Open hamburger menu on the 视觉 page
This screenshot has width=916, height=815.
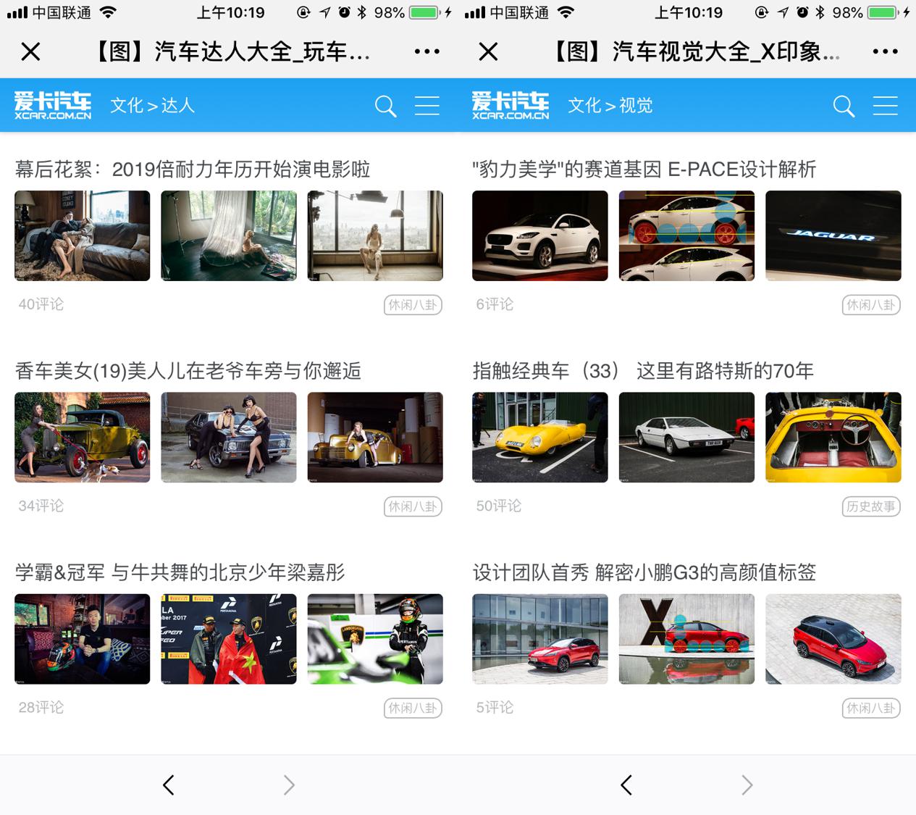[x=885, y=106]
